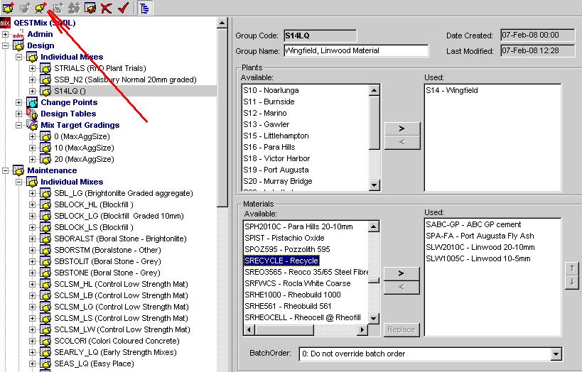Click move-up arrow beside Used materials
The width and height of the screenshot is (582, 372).
point(571,268)
